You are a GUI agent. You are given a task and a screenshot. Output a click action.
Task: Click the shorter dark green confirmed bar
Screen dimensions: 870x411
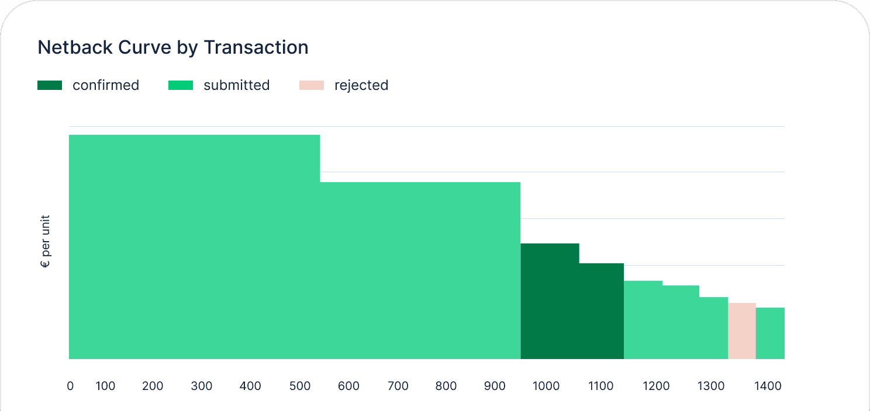pyautogui.click(x=601, y=311)
